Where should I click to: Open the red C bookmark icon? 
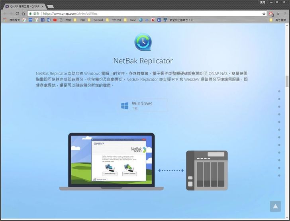tap(153, 20)
